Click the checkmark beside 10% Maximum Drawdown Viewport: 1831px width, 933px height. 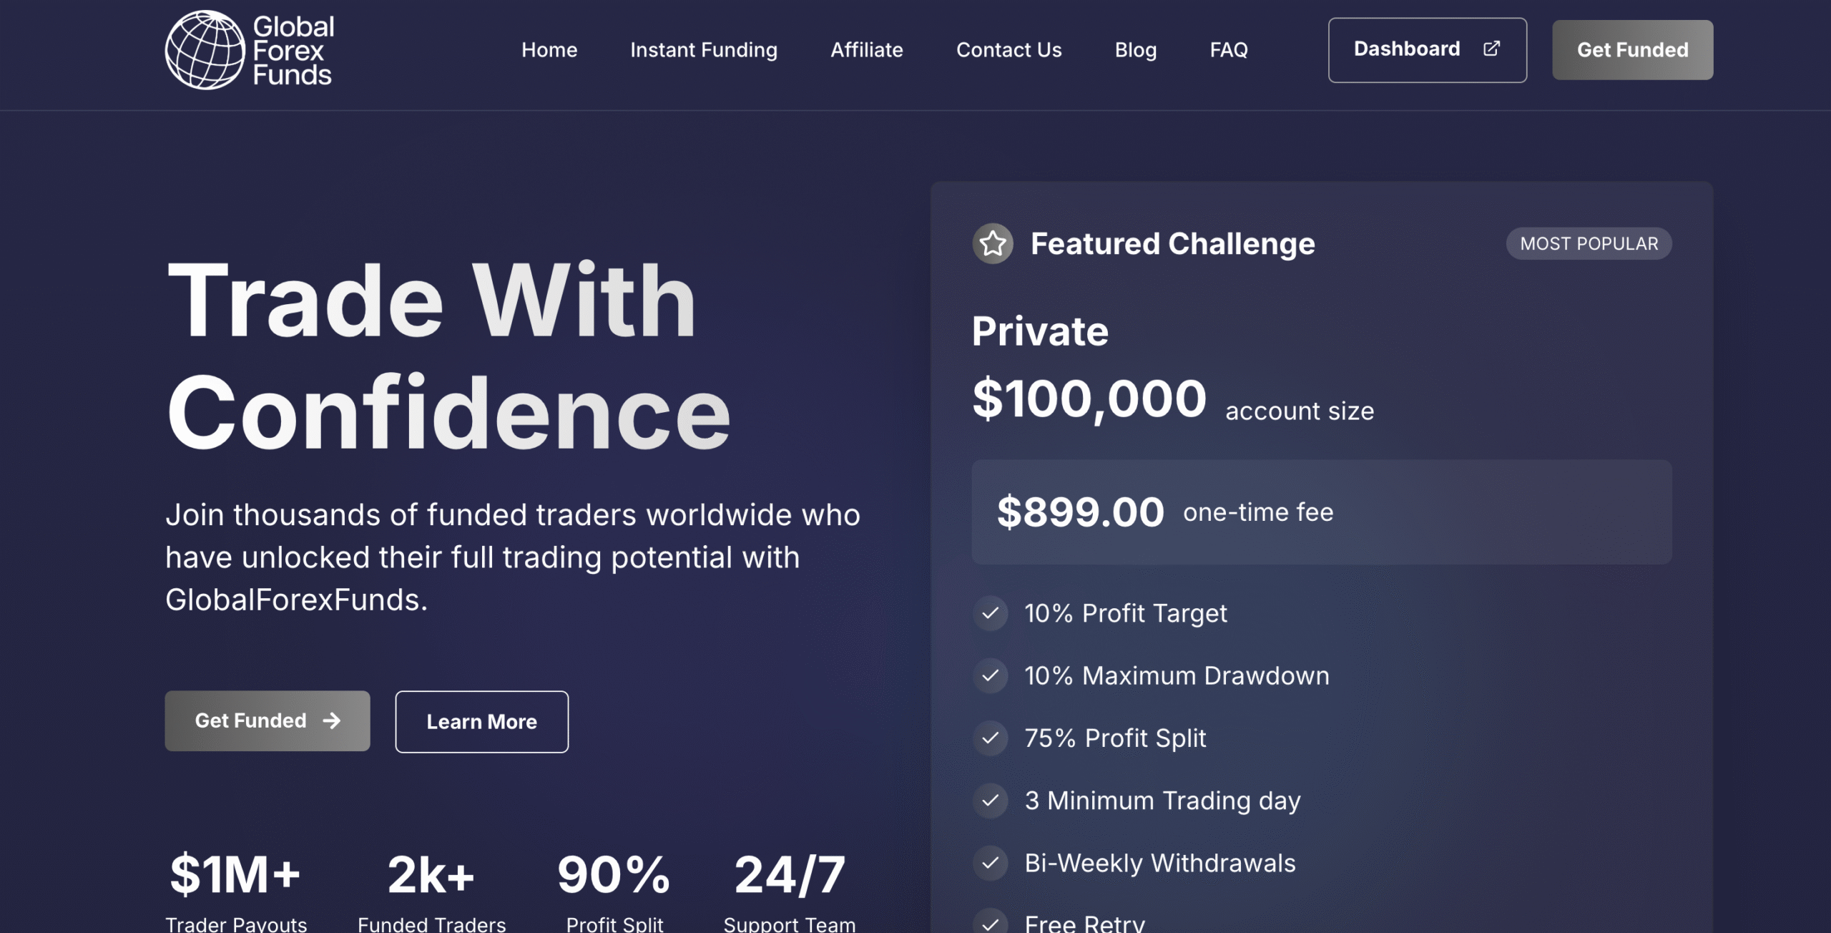pos(991,675)
